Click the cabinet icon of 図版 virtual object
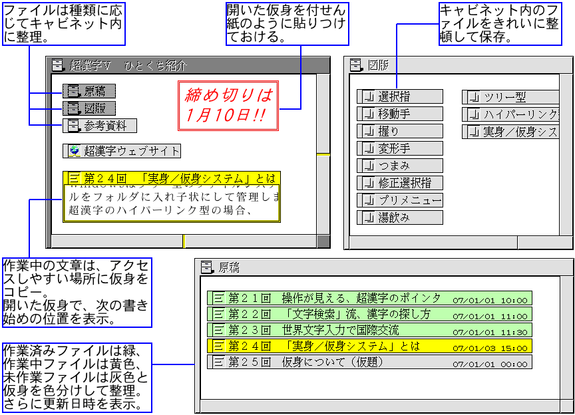575x415 pixels. pyautogui.click(x=72, y=108)
